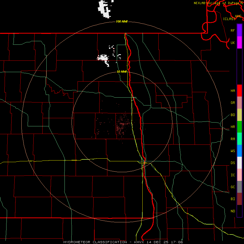Click the 'WS' legend label
This screenshot has width=244, height=244.
pos(233,151)
